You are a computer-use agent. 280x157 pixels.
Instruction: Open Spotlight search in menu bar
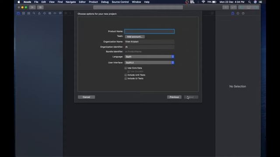tap(249, 2)
